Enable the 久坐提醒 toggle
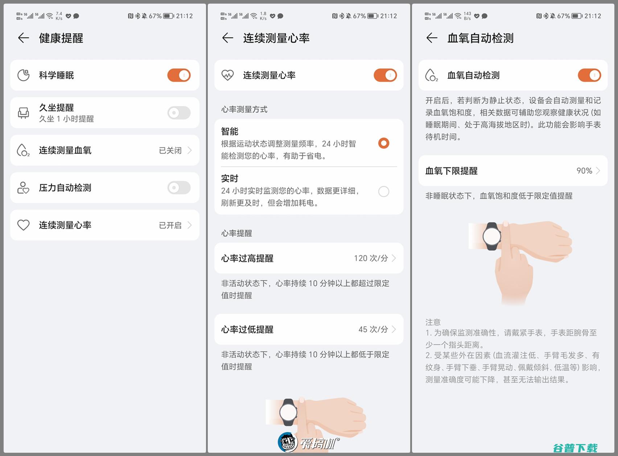 (178, 112)
